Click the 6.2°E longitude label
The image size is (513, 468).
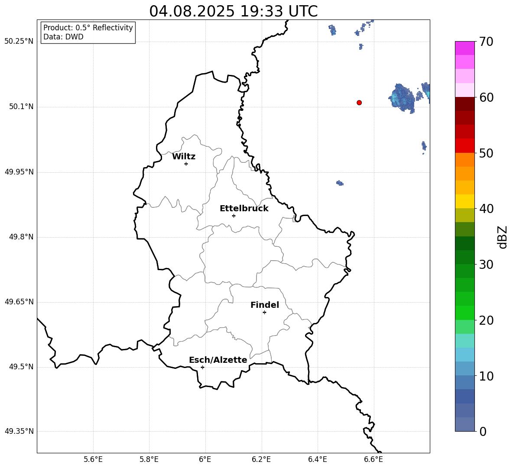tap(261, 459)
